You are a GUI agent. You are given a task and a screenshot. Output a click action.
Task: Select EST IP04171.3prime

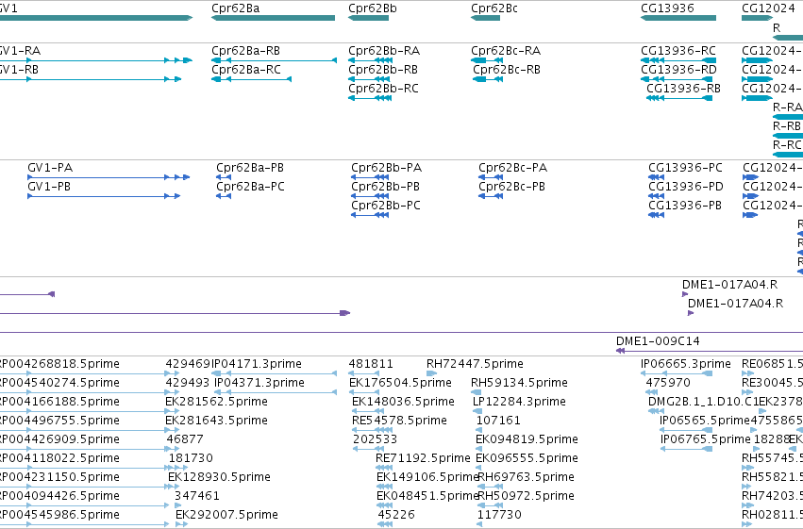click(x=257, y=364)
